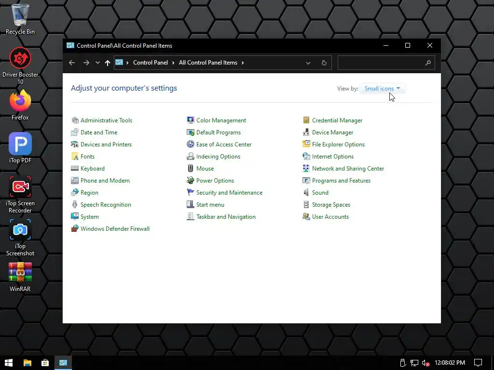
Task: Go up one level with up arrow
Action: point(108,63)
